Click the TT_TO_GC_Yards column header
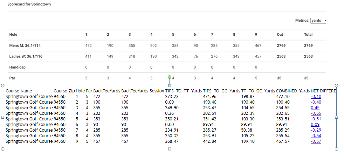This screenshot has width=344, height=161. point(258,91)
